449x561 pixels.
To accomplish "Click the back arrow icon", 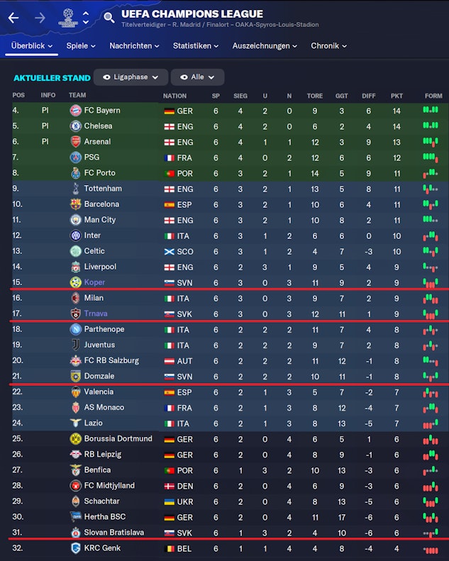I will [13, 18].
